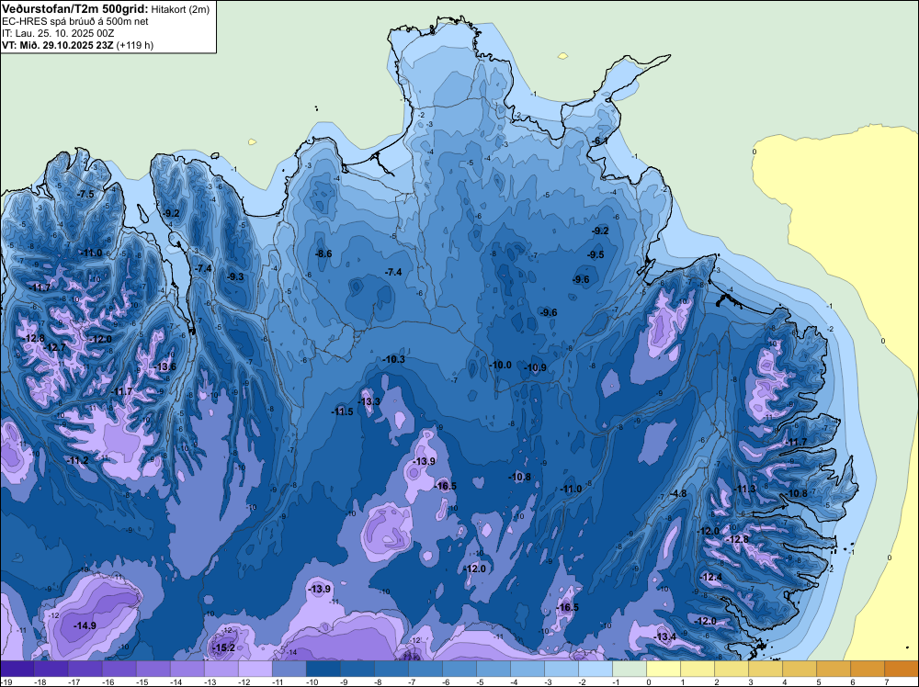Select the 'EC-HRES spá brúuð á 500m net' line
This screenshot has width=919, height=687.
[75, 22]
